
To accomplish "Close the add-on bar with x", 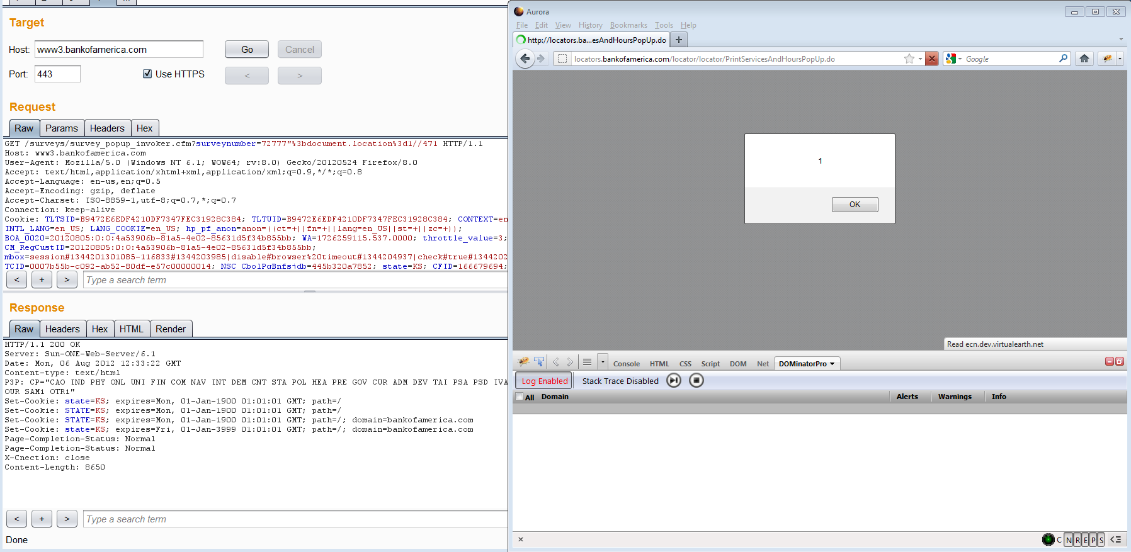I will (521, 539).
